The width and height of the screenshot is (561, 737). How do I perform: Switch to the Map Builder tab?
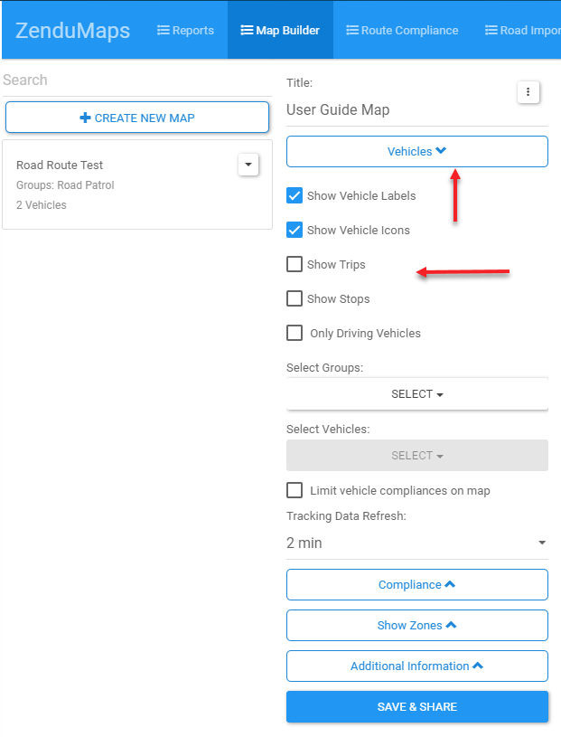280,30
